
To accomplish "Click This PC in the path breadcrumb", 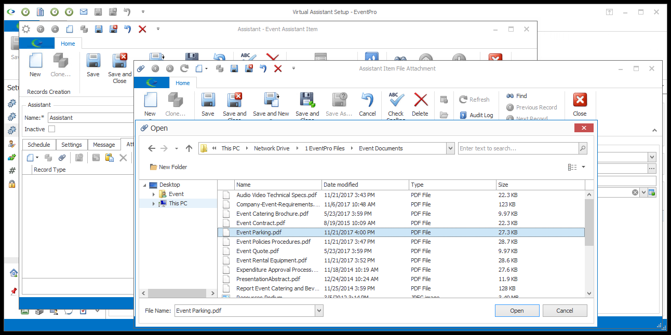I will 231,148.
